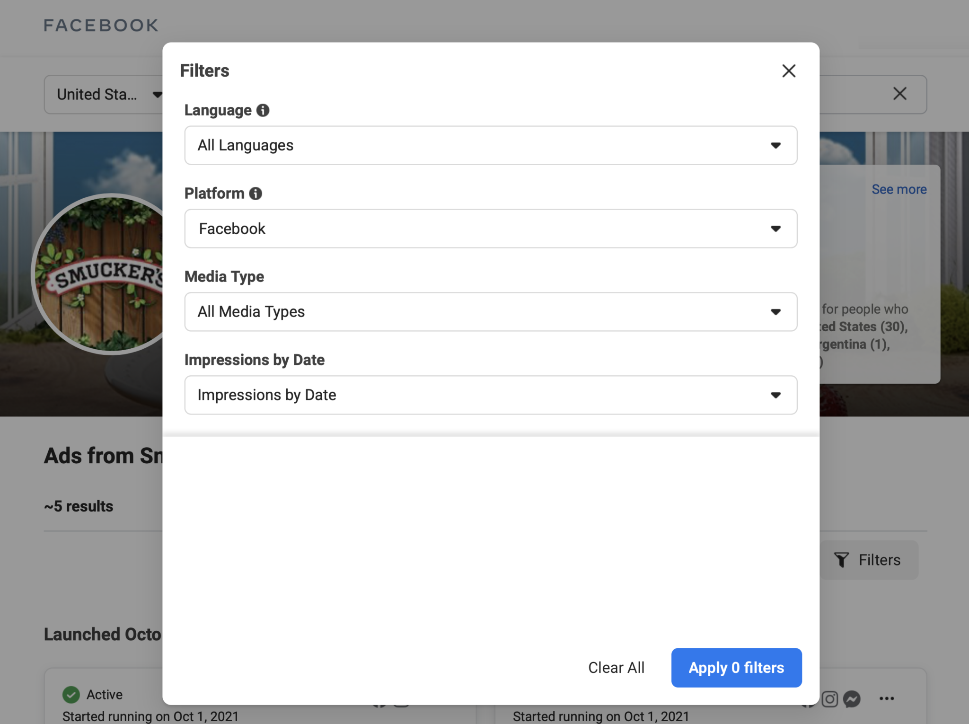Image resolution: width=969 pixels, height=724 pixels.
Task: Click the Messenger icon on the ad card
Action: tap(852, 698)
